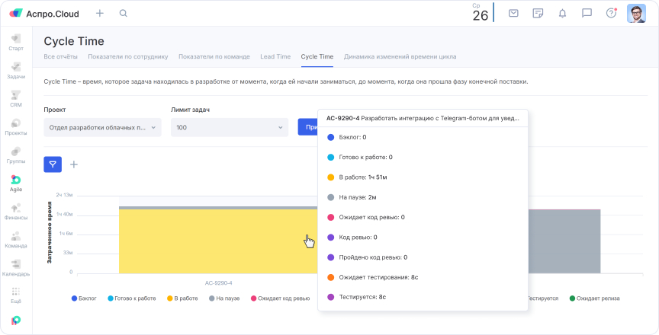The height and width of the screenshot is (335, 659).
Task: Open the notifications bell
Action: pyautogui.click(x=562, y=14)
